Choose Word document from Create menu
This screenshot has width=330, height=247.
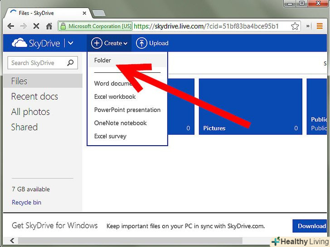(x=127, y=83)
